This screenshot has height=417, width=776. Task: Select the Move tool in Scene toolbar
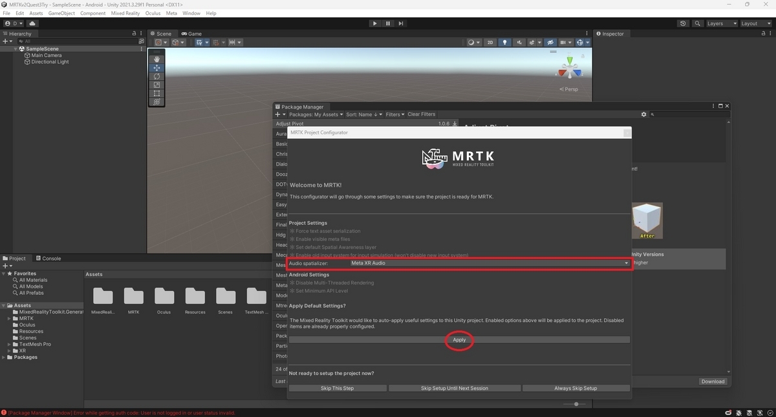156,68
